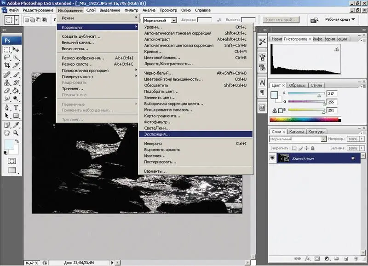This screenshot has width=368, height=266.
Task: Open the layer fill slider arrow
Action: (362, 148)
